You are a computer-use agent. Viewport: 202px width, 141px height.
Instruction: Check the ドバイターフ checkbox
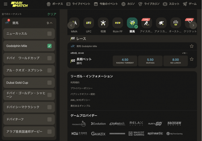tap(49, 119)
